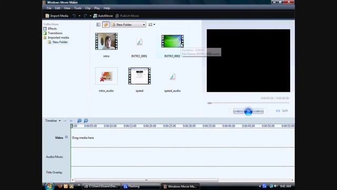Open the Edit menu

click(x=57, y=8)
